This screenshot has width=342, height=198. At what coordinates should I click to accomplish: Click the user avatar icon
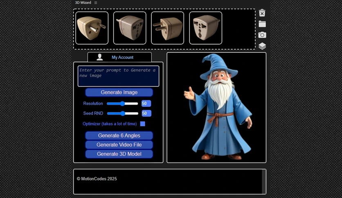pyautogui.click(x=100, y=57)
